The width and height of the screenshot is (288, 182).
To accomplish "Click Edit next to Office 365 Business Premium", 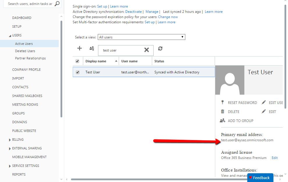I will click(x=274, y=158).
